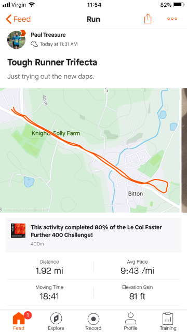Tap the running shoe activity icon

coord(34,44)
